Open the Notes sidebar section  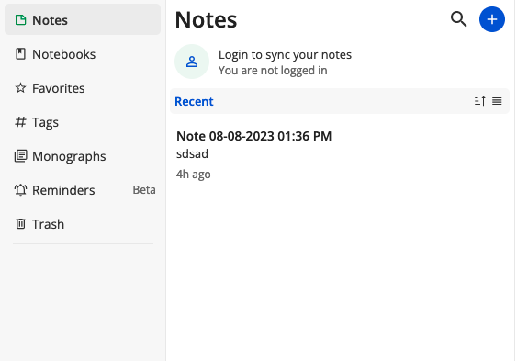83,20
